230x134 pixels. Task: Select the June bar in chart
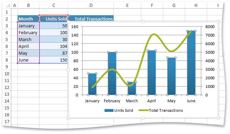tap(191, 63)
